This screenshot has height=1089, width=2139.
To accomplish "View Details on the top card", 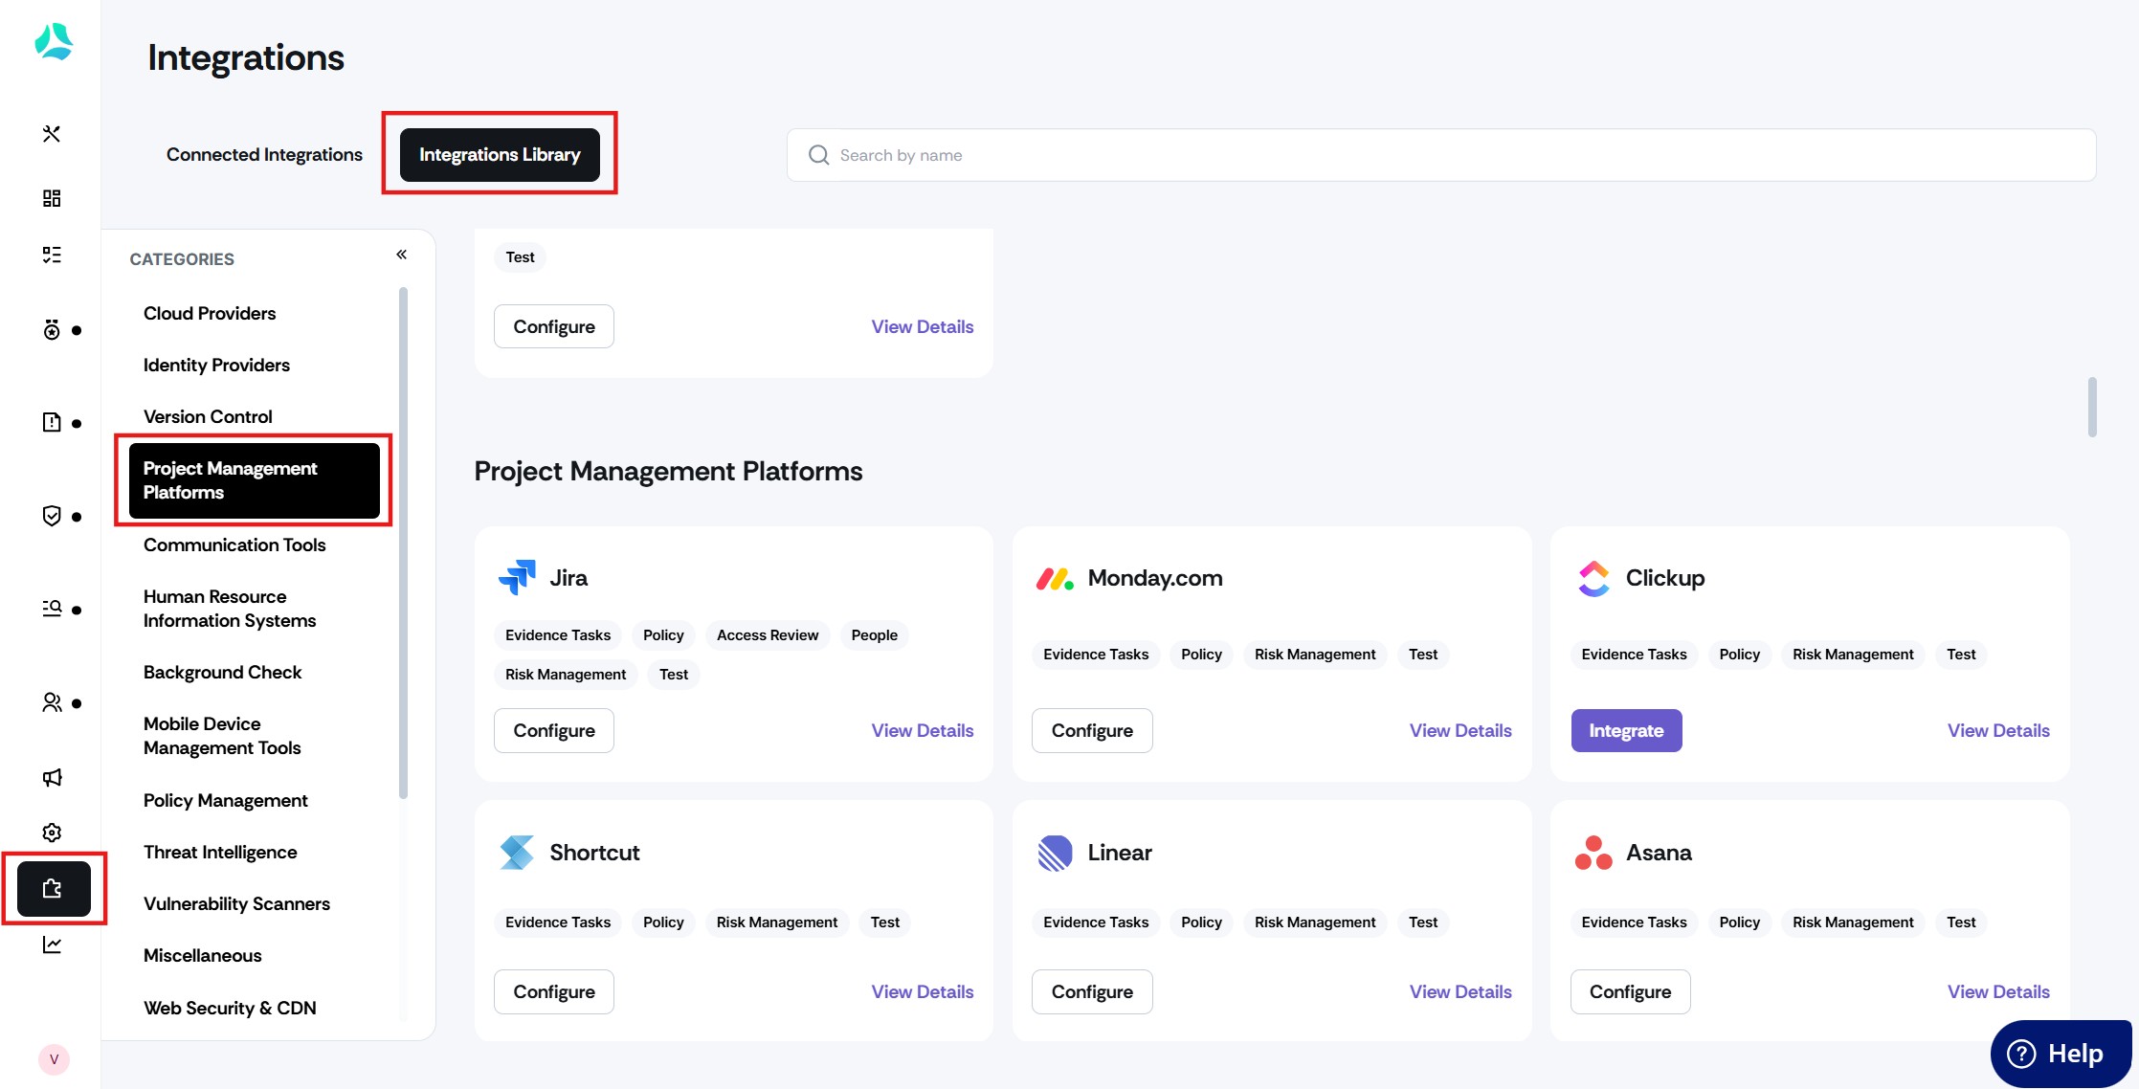I will [923, 327].
